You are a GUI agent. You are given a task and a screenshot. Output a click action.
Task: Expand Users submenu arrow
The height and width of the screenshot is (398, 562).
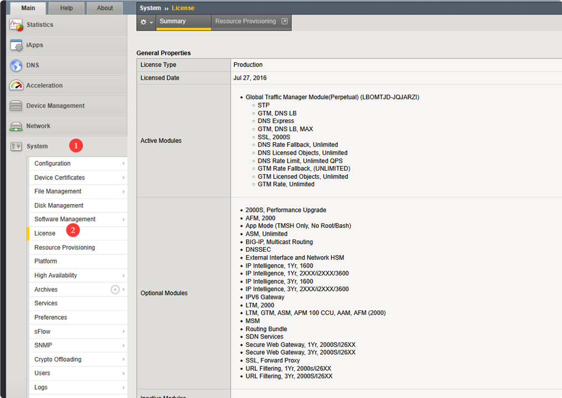click(x=123, y=373)
